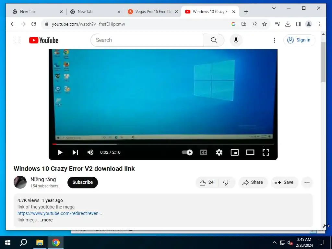Viewport: 332px width, 249px height.
Task: Search with your voice microphone
Action: [236, 40]
